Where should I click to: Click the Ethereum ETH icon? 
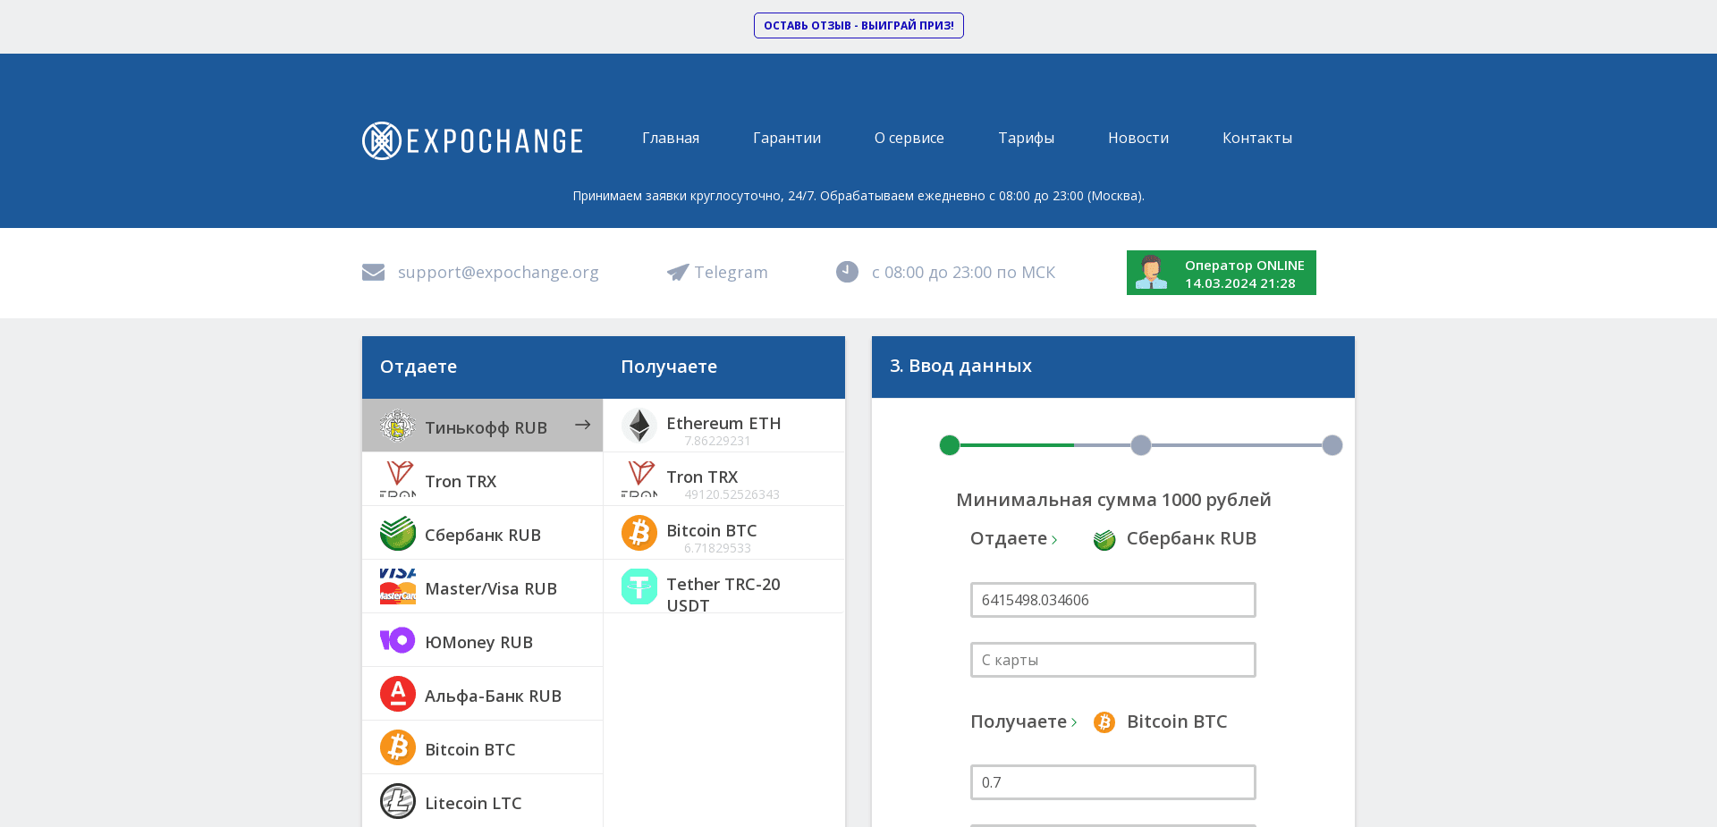pos(639,425)
